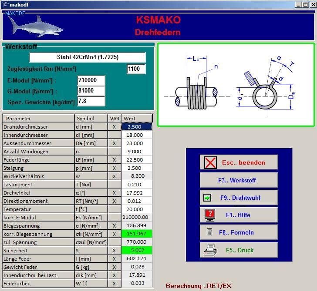Click the Wert column header
Image resolution: width=317 pixels, height=291 pixels.
[x=136, y=119]
